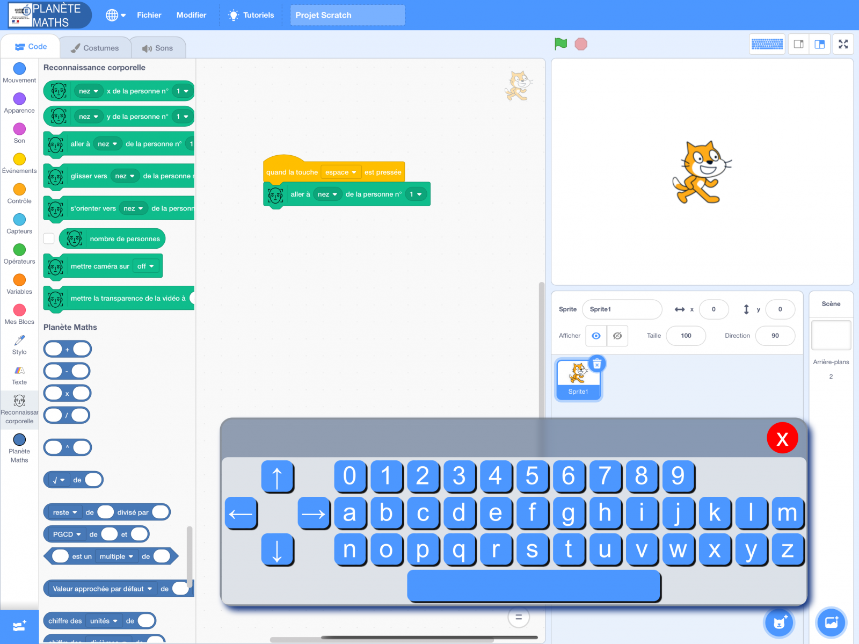Edit the sprite Taille value

[x=686, y=336]
